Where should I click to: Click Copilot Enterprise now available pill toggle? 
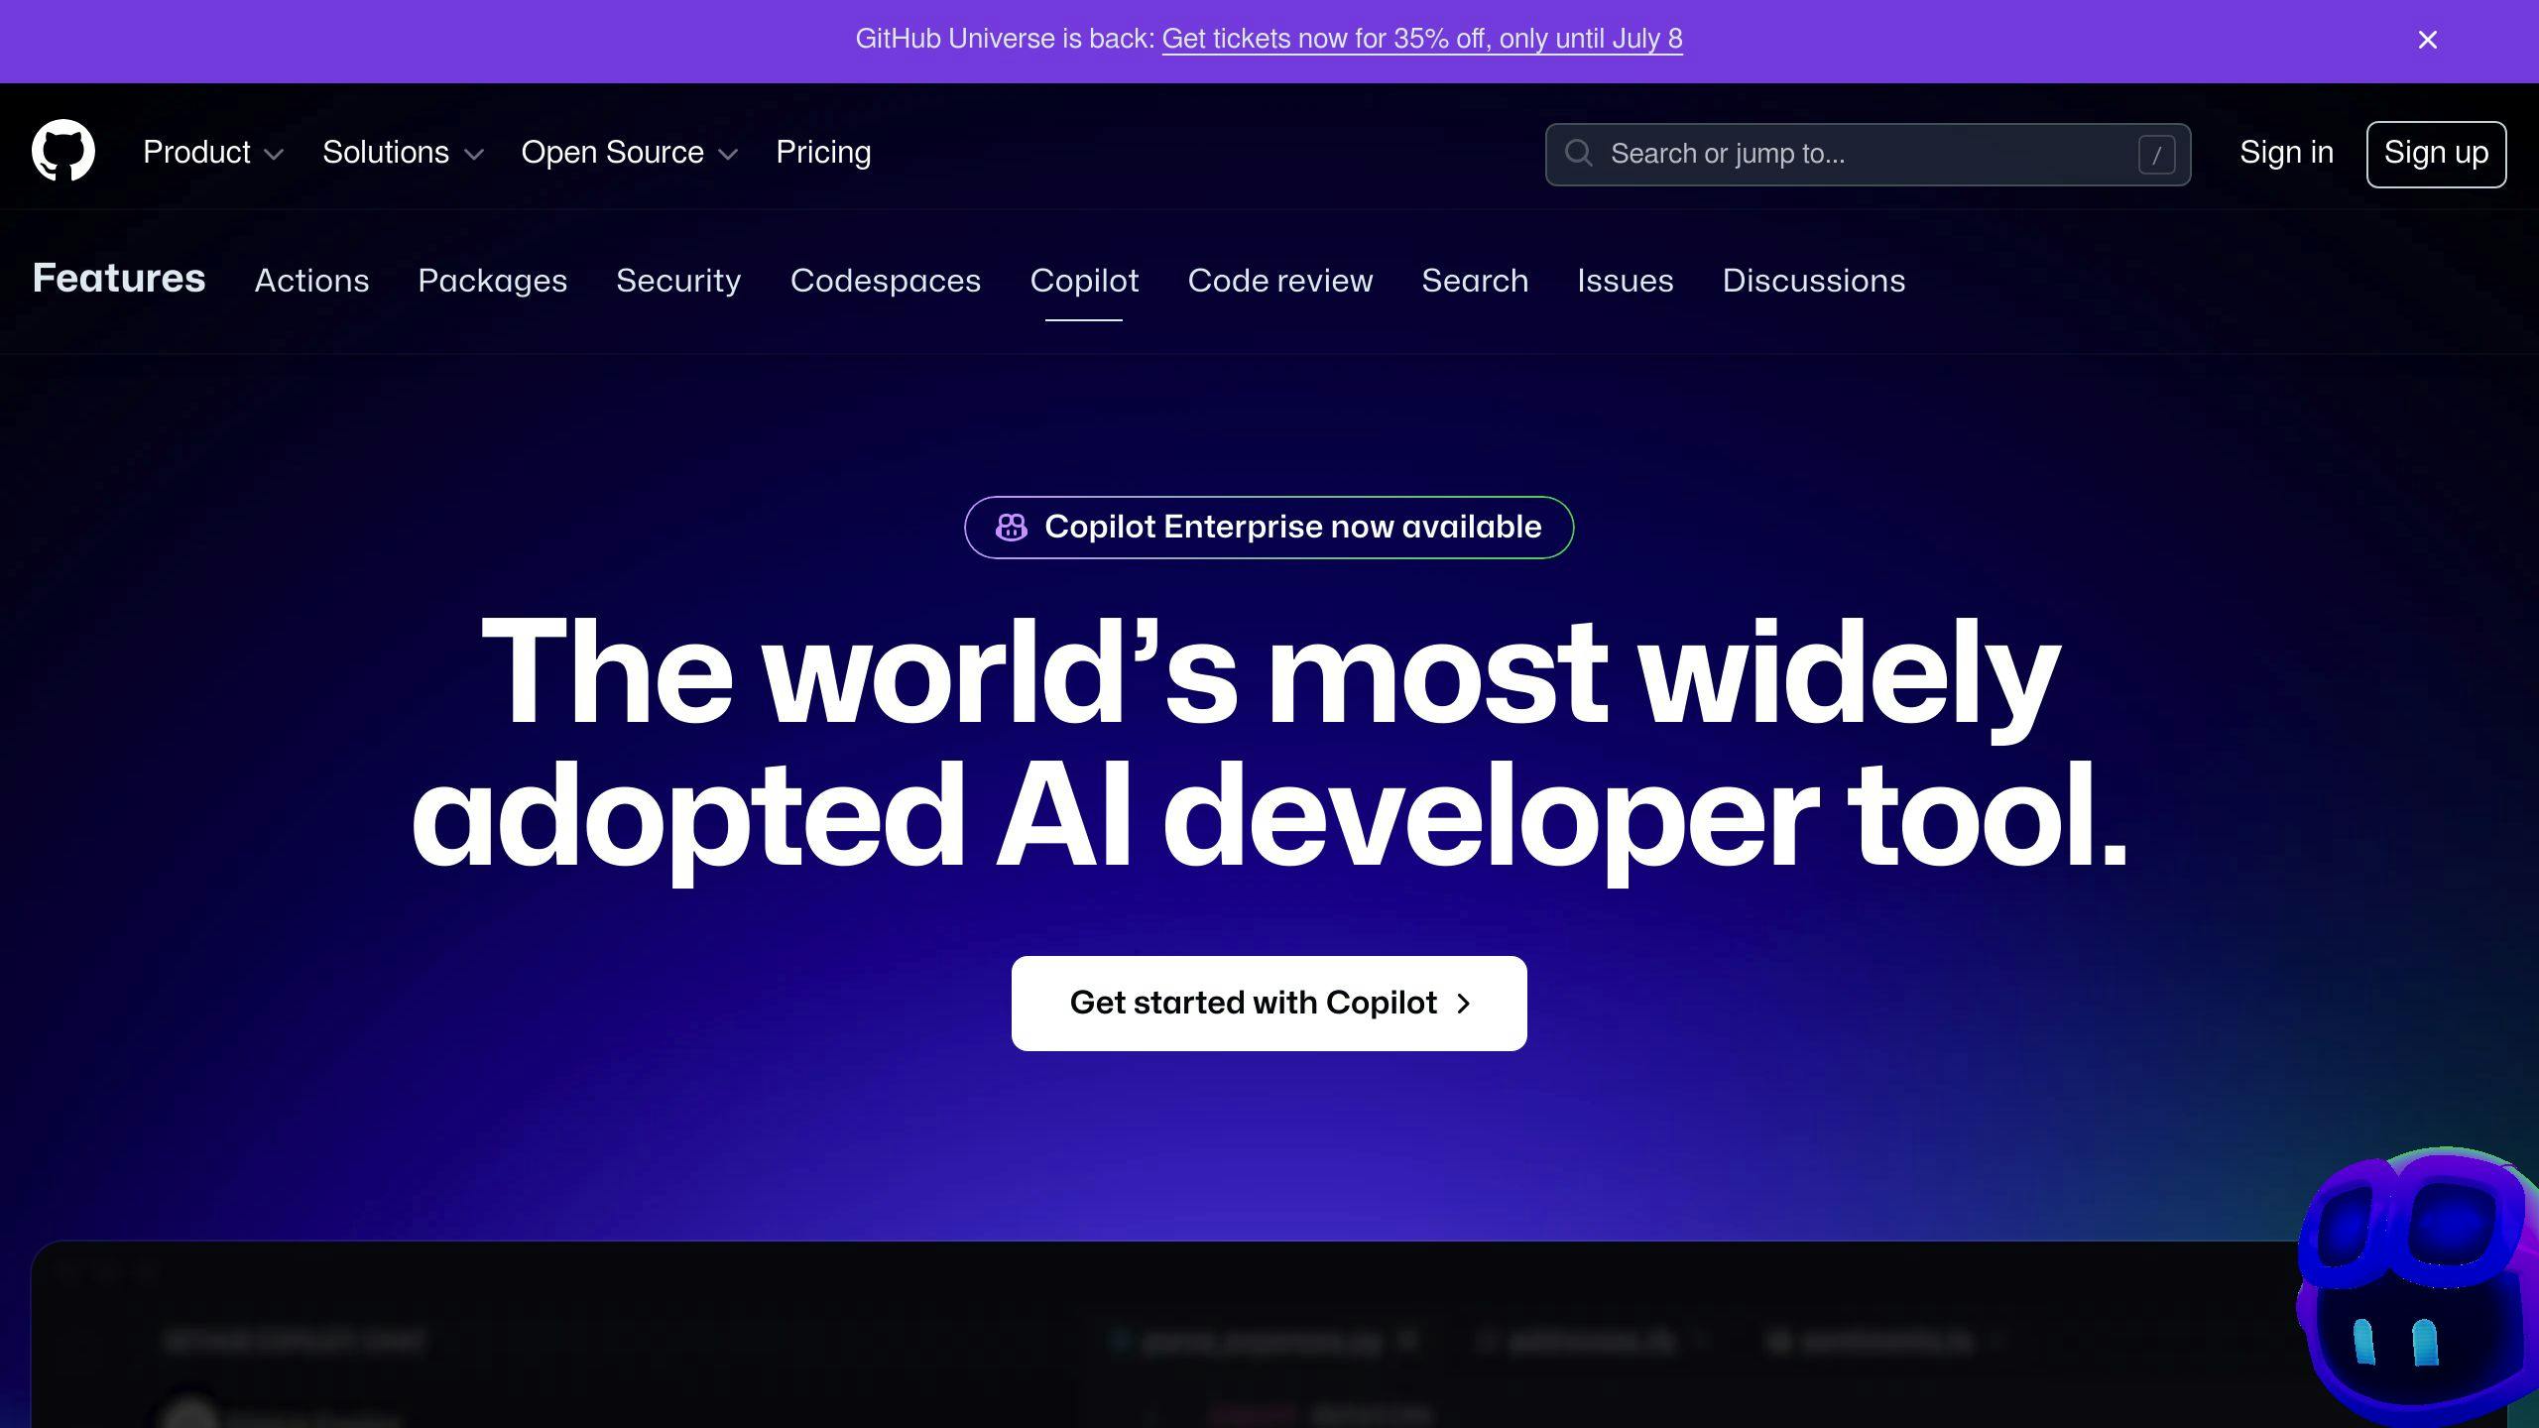1268,527
